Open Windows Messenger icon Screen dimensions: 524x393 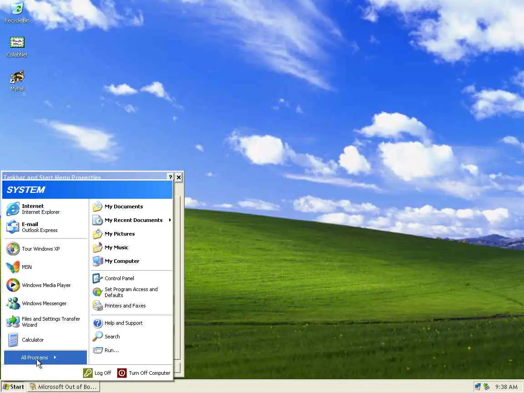coord(13,303)
